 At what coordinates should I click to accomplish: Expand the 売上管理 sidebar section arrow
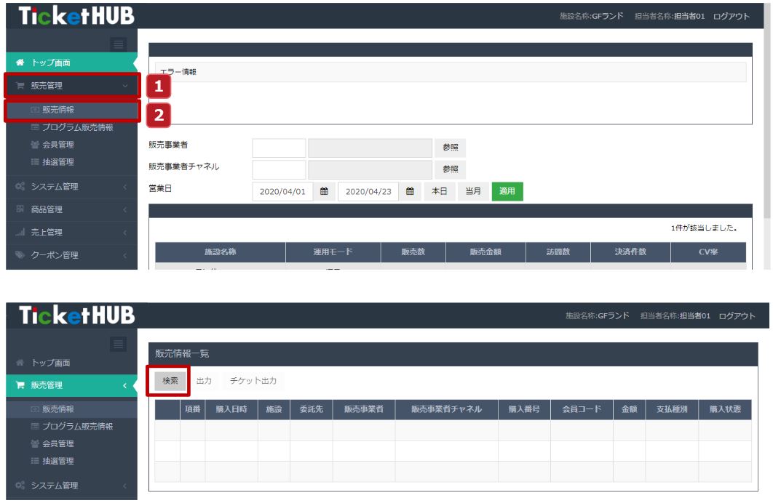[x=125, y=233]
